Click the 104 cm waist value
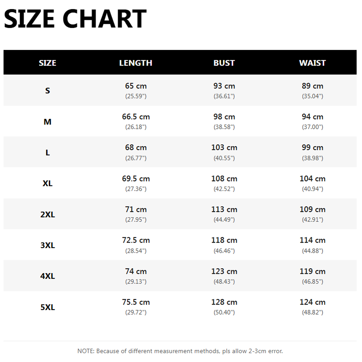This screenshot has height=362, width=362. 312,178
